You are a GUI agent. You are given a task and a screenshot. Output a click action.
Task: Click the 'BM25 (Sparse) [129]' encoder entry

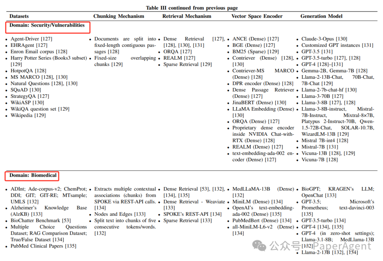tap(255, 51)
